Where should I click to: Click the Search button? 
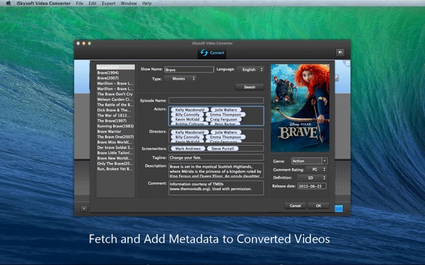point(250,87)
